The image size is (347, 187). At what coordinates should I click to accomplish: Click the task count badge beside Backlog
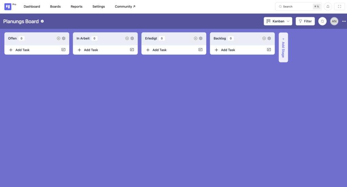click(x=230, y=38)
